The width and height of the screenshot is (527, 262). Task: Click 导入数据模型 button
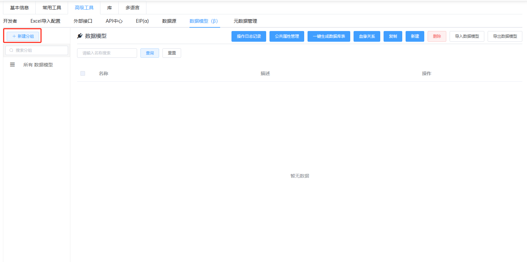click(x=467, y=36)
